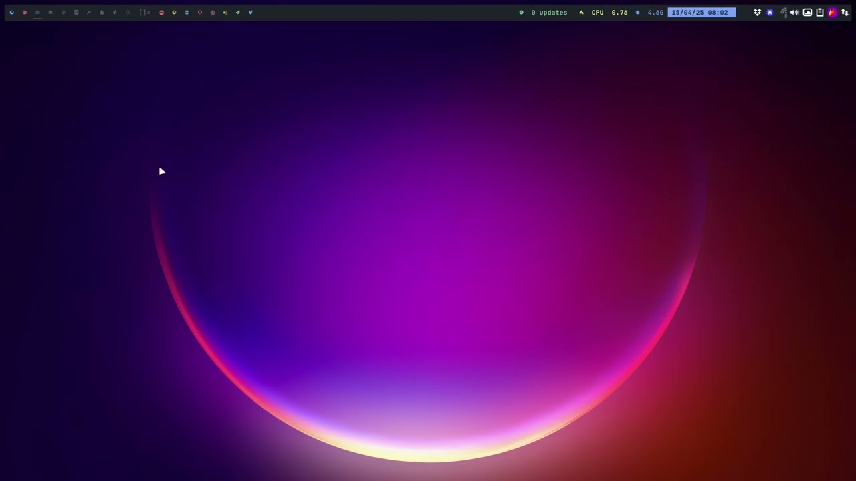
Task: Click the green updates indicator dot
Action: [521, 13]
